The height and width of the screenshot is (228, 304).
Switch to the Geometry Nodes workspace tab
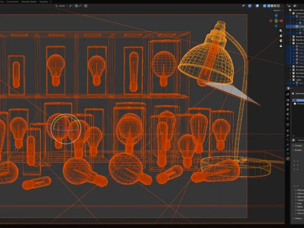(x=29, y=1)
